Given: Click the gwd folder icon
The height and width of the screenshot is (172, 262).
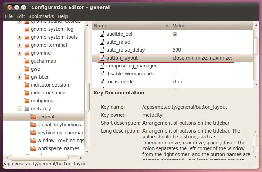Looking at the screenshot, I should (27, 69).
